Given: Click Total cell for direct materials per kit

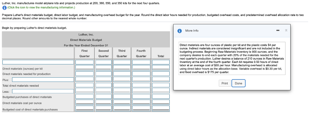Looking at the screenshot, I should [161, 67].
